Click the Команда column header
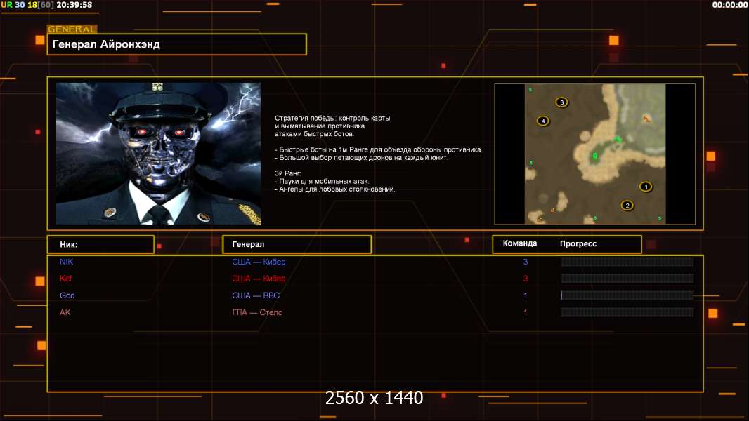This screenshot has height=421, width=749. tap(520, 243)
